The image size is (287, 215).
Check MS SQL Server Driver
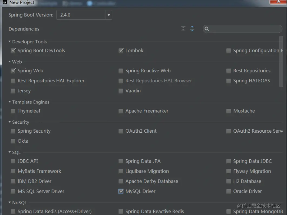13,192
